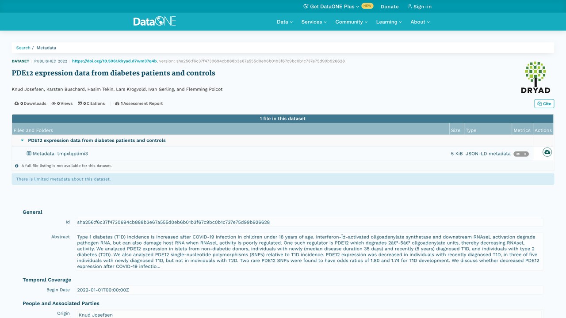Click the author list line

coord(117,89)
